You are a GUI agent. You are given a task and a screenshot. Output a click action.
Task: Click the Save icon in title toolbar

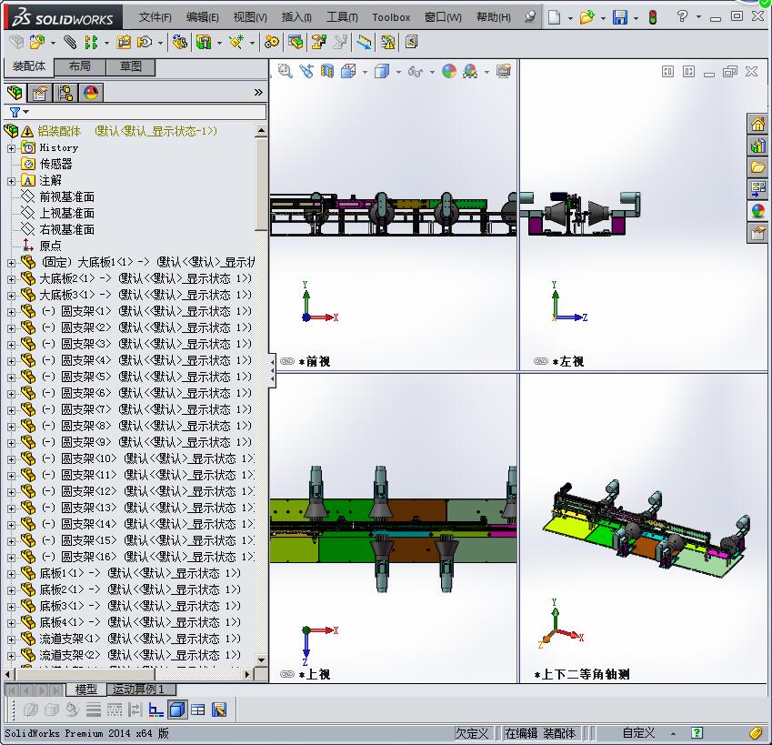[x=620, y=17]
